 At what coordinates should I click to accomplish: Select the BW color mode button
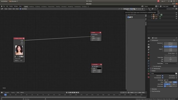click(166, 82)
